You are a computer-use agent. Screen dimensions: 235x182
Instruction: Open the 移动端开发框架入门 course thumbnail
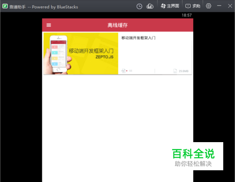click(81, 53)
